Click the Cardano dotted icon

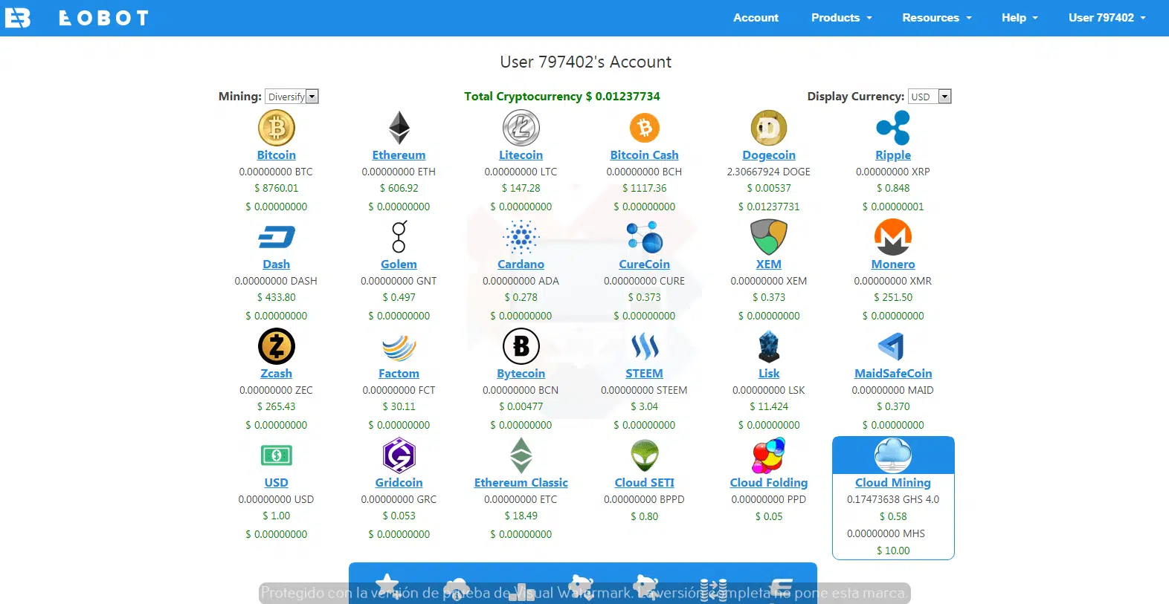coord(521,237)
